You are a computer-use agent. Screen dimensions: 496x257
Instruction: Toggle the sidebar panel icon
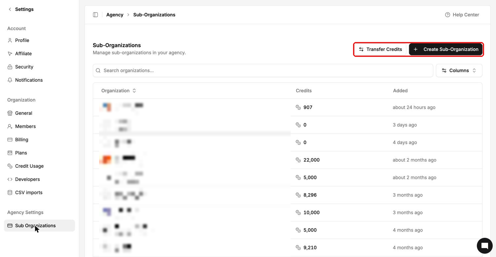click(x=95, y=15)
